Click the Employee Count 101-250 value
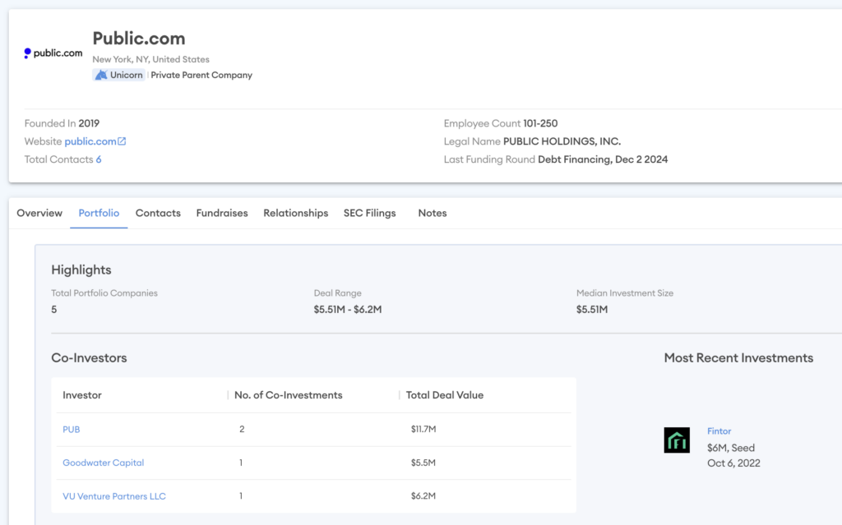Viewport: 842px width, 525px height. point(540,123)
